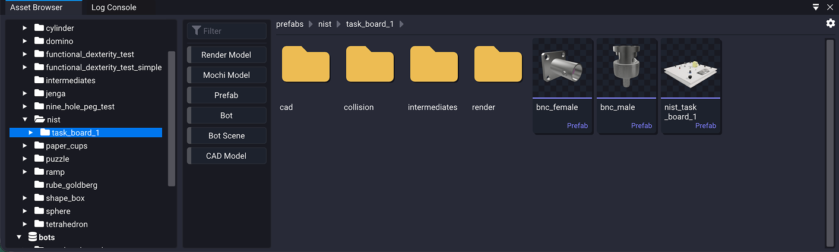Toggle the Mochi Model filter
The height and width of the screenshot is (252, 839).
(x=226, y=75)
